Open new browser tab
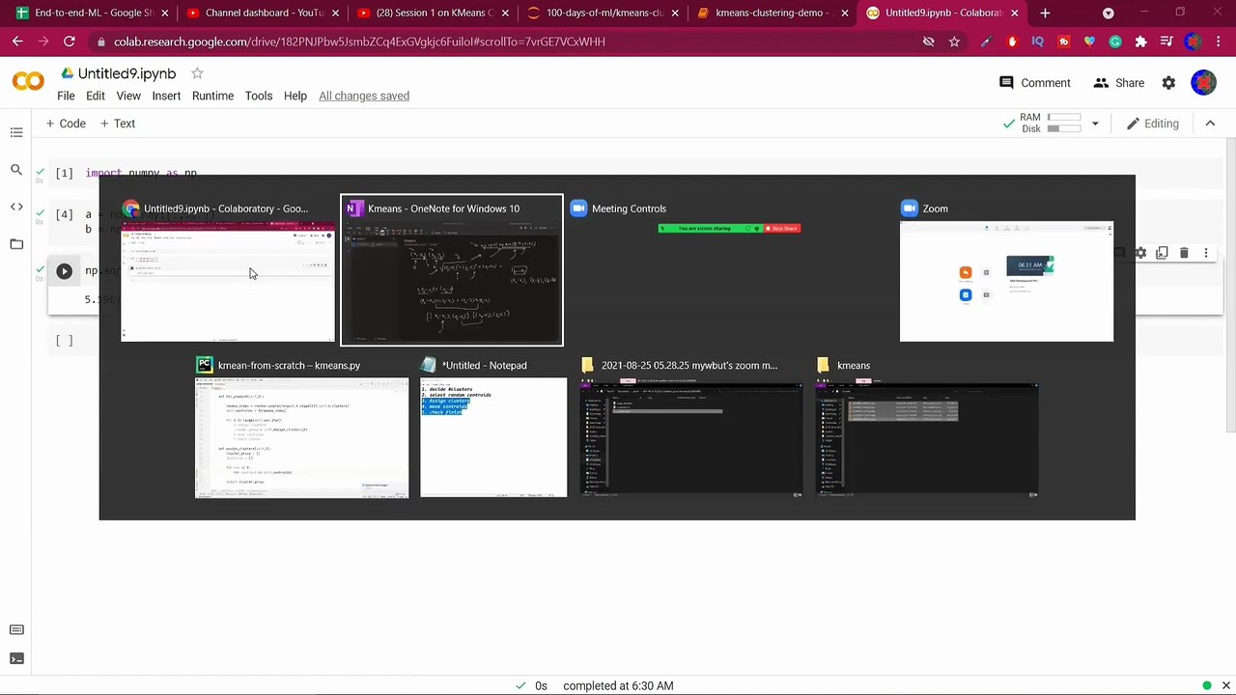The width and height of the screenshot is (1236, 695). pos(1045,14)
